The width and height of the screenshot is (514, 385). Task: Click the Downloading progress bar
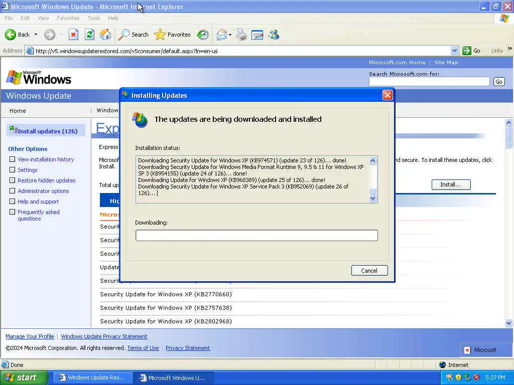coord(256,236)
